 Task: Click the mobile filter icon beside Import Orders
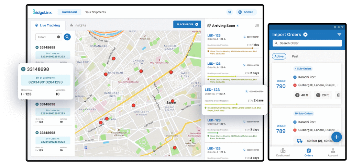point(339,35)
